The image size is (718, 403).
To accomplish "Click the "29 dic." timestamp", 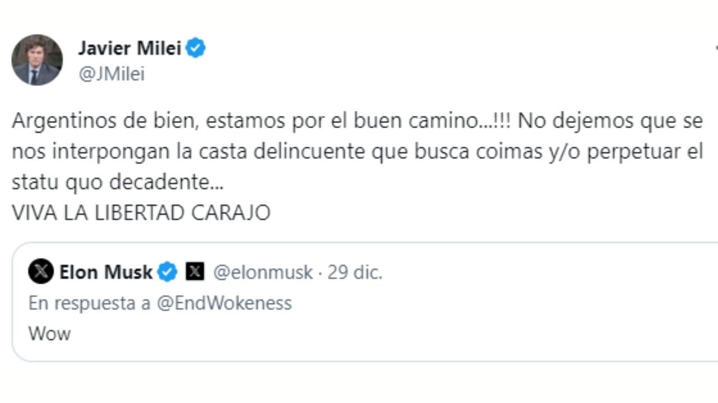I will tap(356, 272).
